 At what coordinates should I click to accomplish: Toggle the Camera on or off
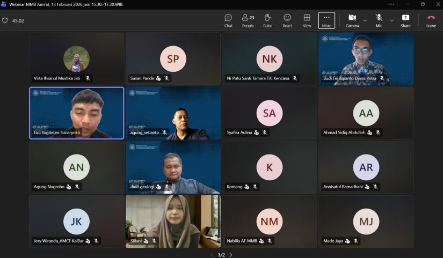pyautogui.click(x=352, y=20)
